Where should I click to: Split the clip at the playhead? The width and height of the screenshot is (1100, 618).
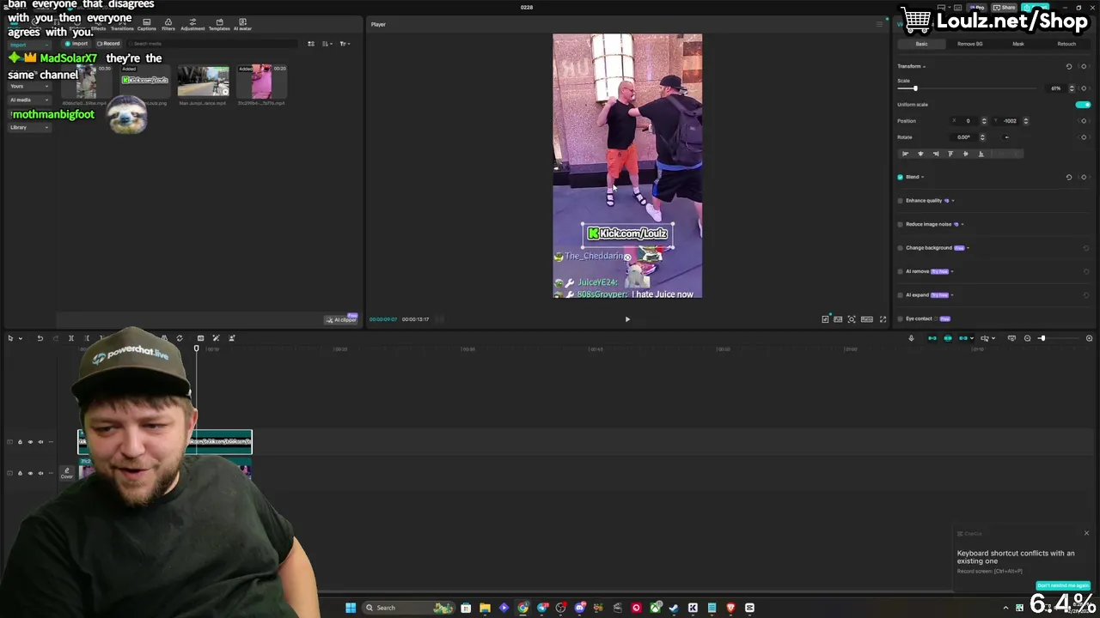[71, 338]
